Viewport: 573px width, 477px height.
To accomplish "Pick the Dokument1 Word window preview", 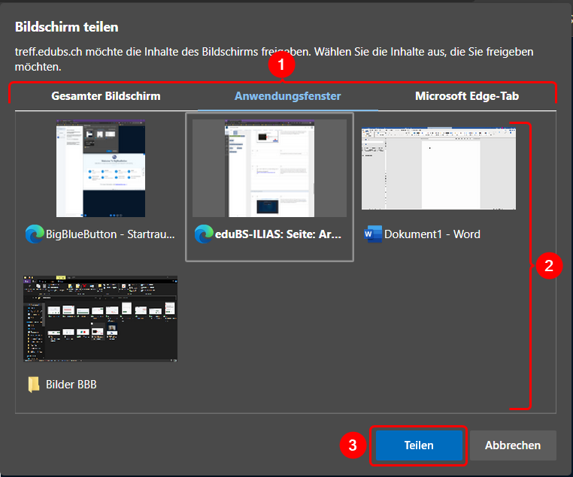I will 438,168.
